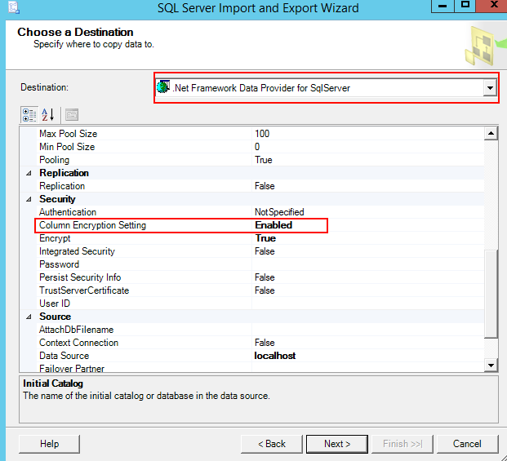This screenshot has width=507, height=461.
Task: Minimize the wizard window
Action: 443,6
